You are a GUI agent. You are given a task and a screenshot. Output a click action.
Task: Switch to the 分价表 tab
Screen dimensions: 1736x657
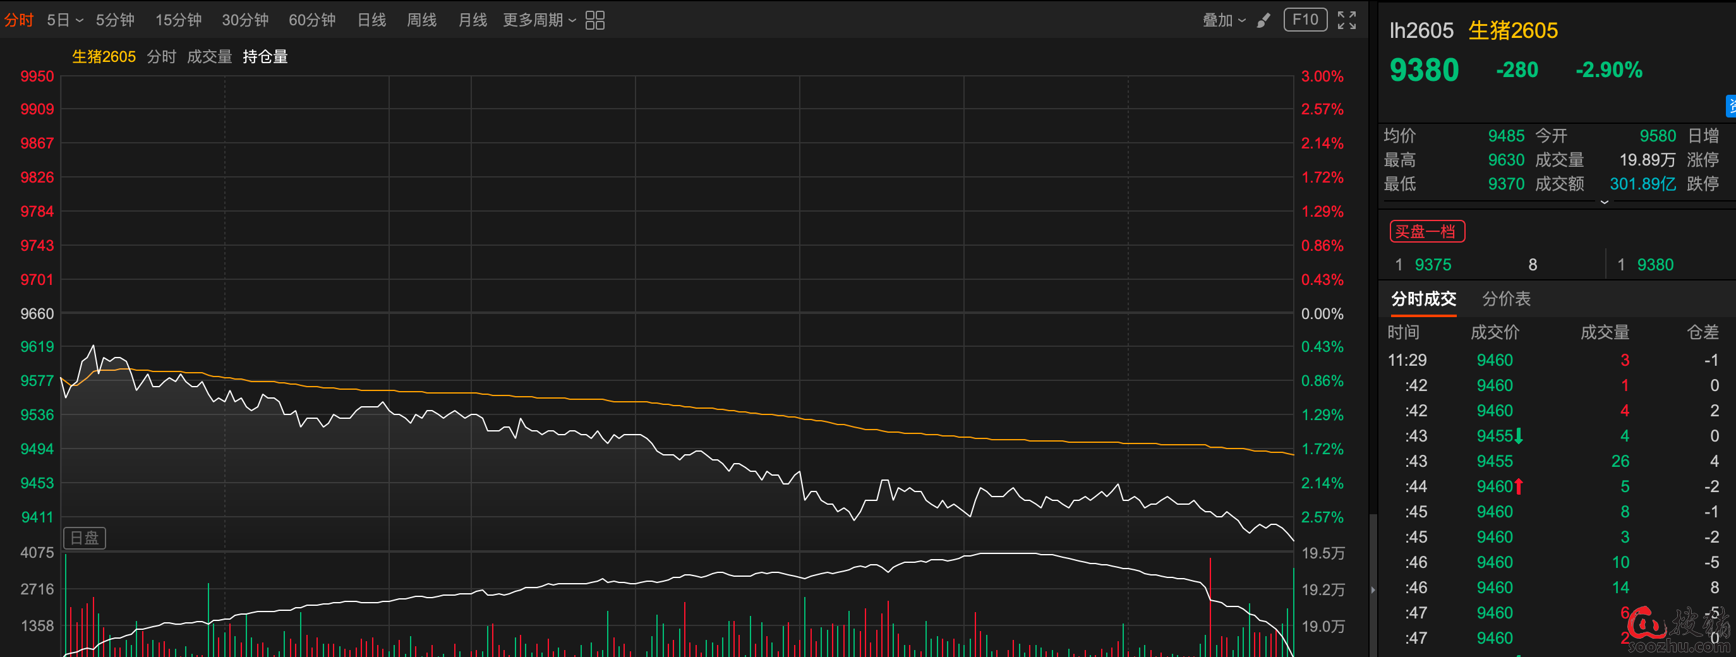pos(1505,299)
